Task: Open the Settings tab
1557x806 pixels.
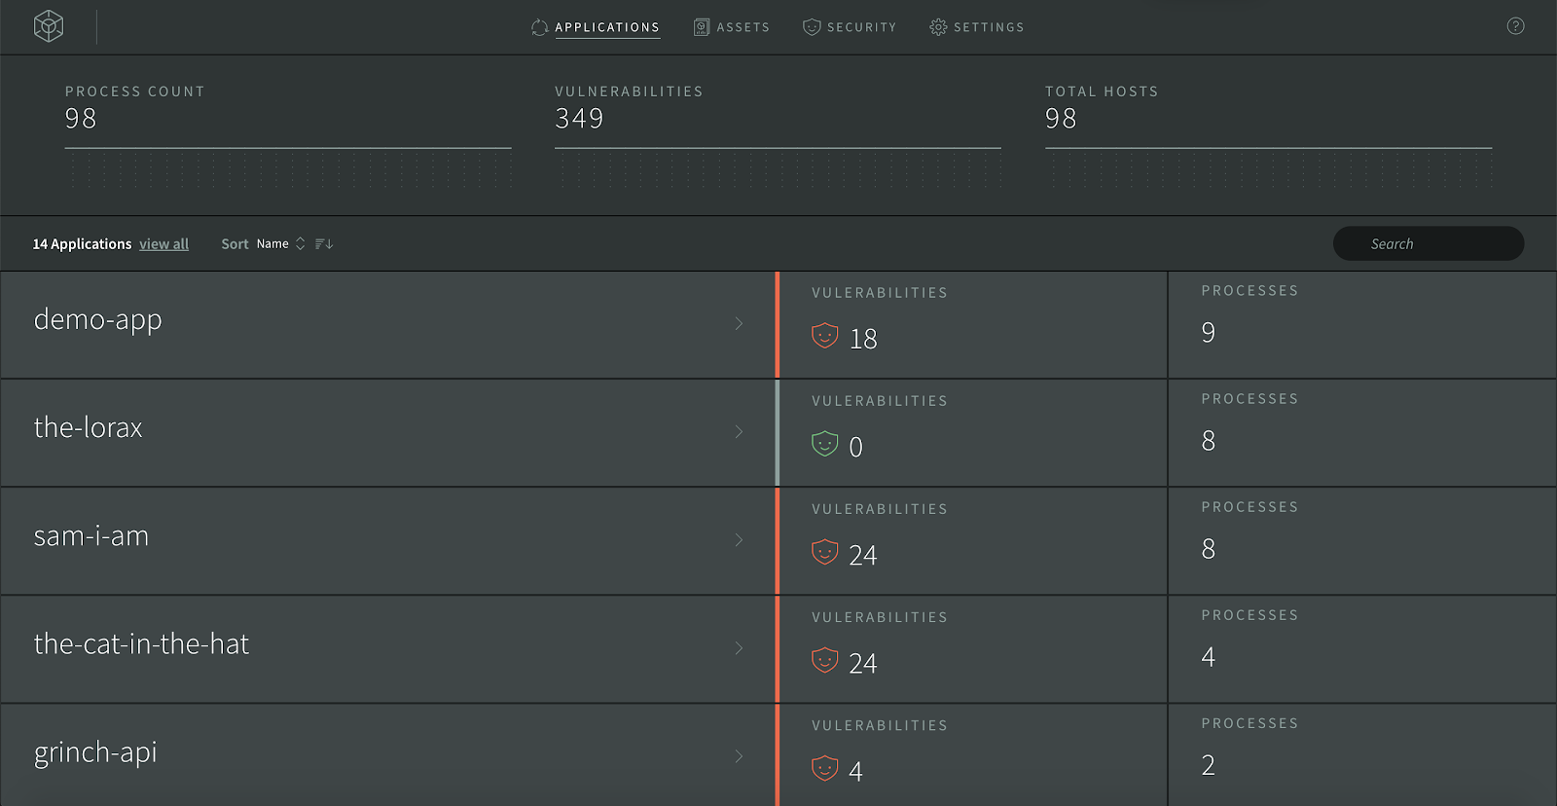Action: click(977, 27)
